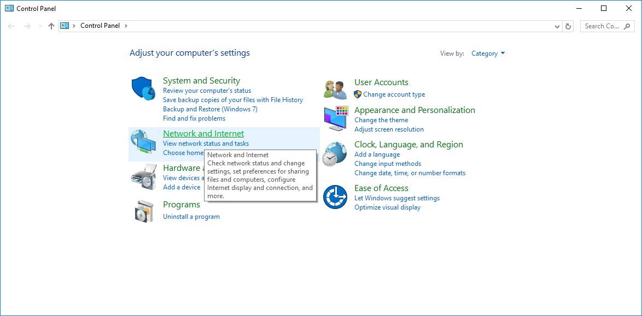
Task: Click the Control Panel title bar icon
Action: click(9, 8)
